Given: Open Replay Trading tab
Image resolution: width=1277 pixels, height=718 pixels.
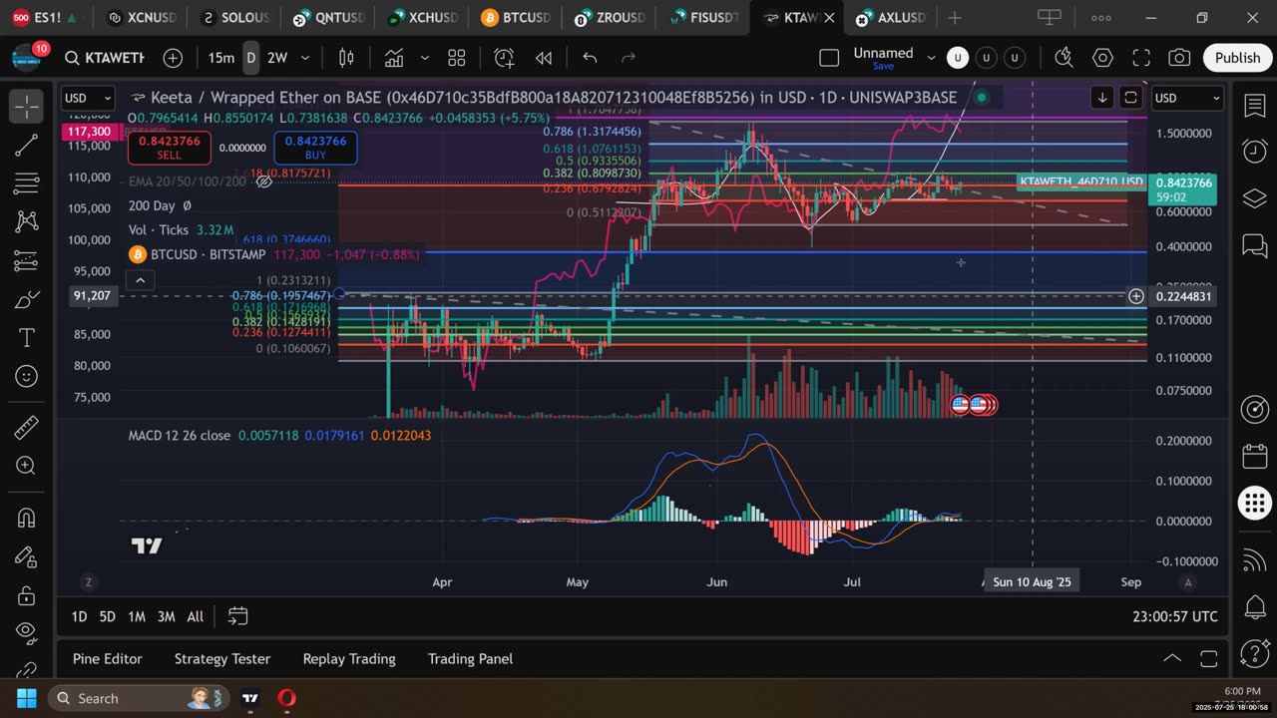Looking at the screenshot, I should point(349,658).
